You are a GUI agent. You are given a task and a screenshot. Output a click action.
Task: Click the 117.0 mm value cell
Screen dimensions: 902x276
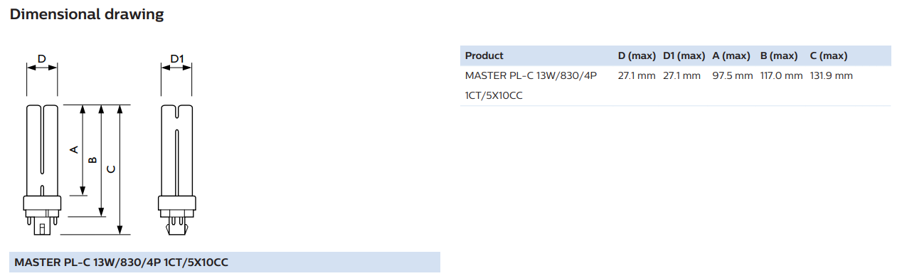click(781, 75)
